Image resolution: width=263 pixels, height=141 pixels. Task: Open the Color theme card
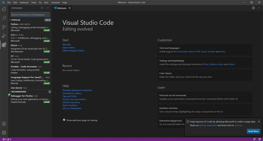[205, 75]
